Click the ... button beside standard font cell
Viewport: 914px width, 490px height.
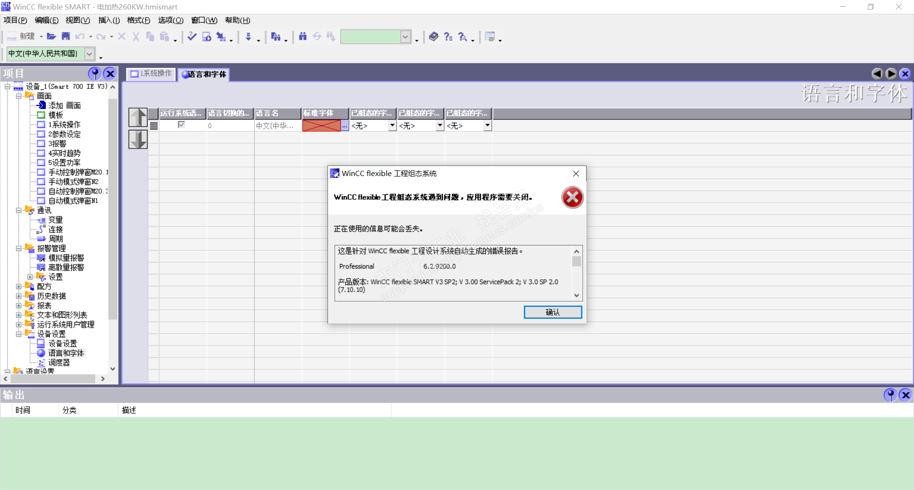[x=345, y=126]
